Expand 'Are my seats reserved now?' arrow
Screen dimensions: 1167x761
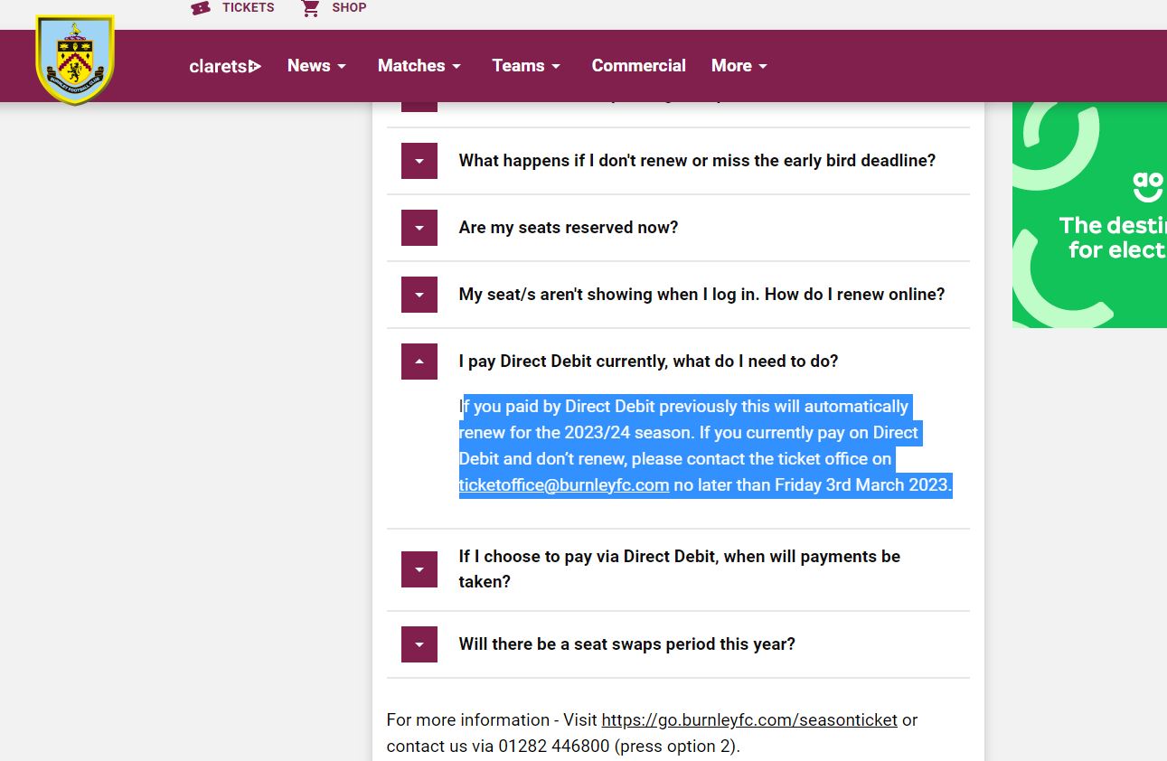[419, 228]
